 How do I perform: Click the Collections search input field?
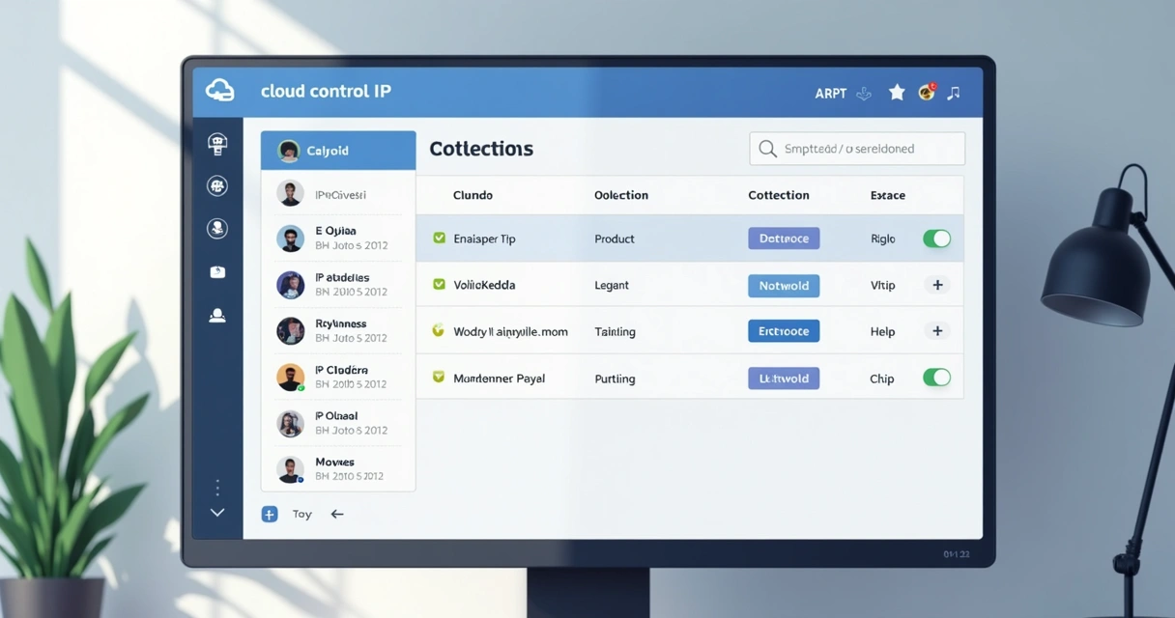pos(857,149)
